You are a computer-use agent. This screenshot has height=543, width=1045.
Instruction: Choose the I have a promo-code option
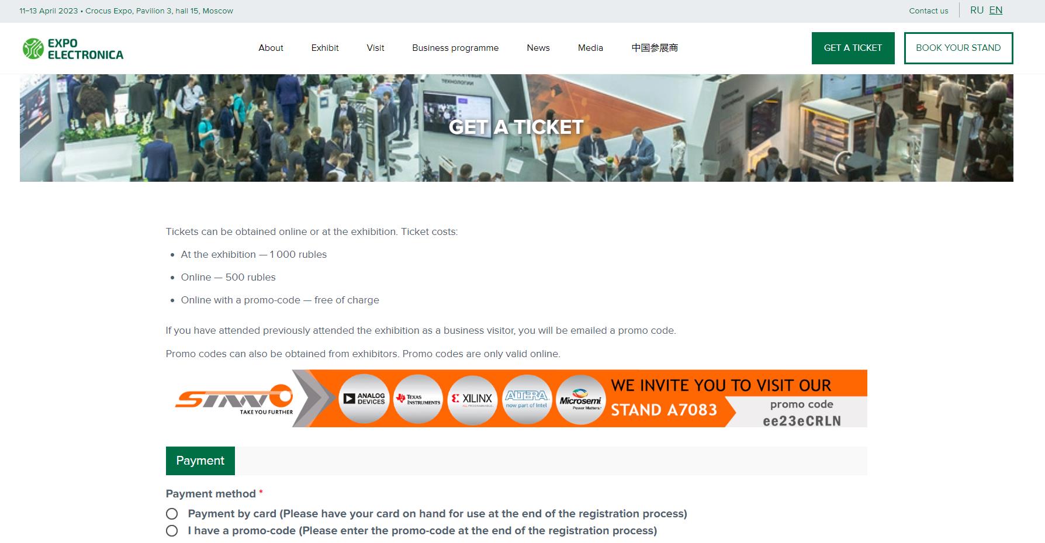coord(172,531)
